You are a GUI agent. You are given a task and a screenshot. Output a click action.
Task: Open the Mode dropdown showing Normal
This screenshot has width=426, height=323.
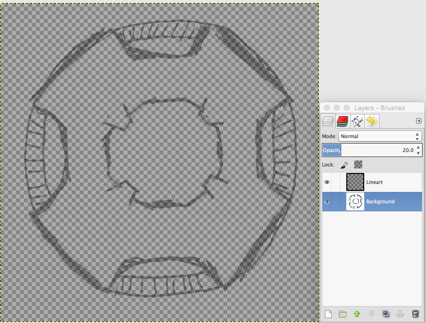380,136
